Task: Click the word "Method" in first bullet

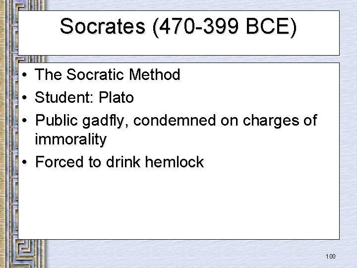Action: (x=155, y=74)
